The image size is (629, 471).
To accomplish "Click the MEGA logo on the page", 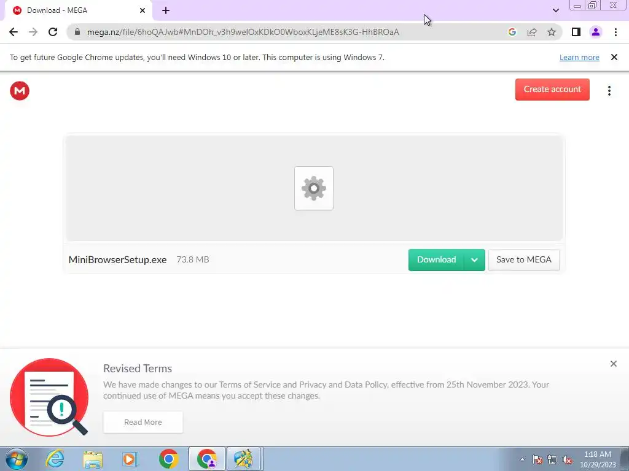I will click(20, 91).
